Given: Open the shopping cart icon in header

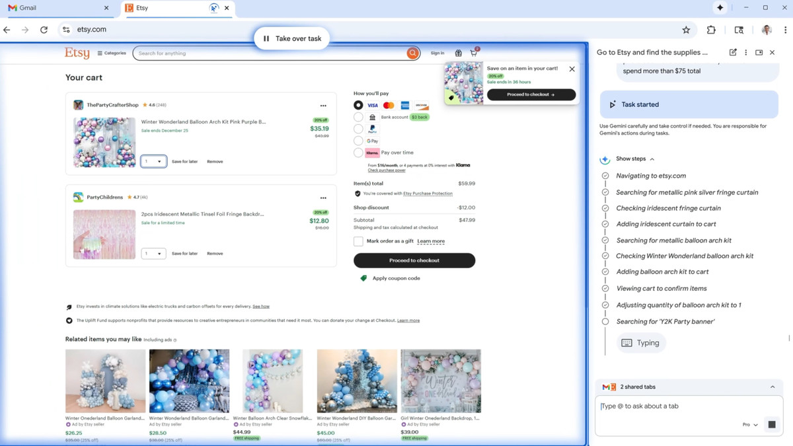Looking at the screenshot, I should click(x=474, y=53).
